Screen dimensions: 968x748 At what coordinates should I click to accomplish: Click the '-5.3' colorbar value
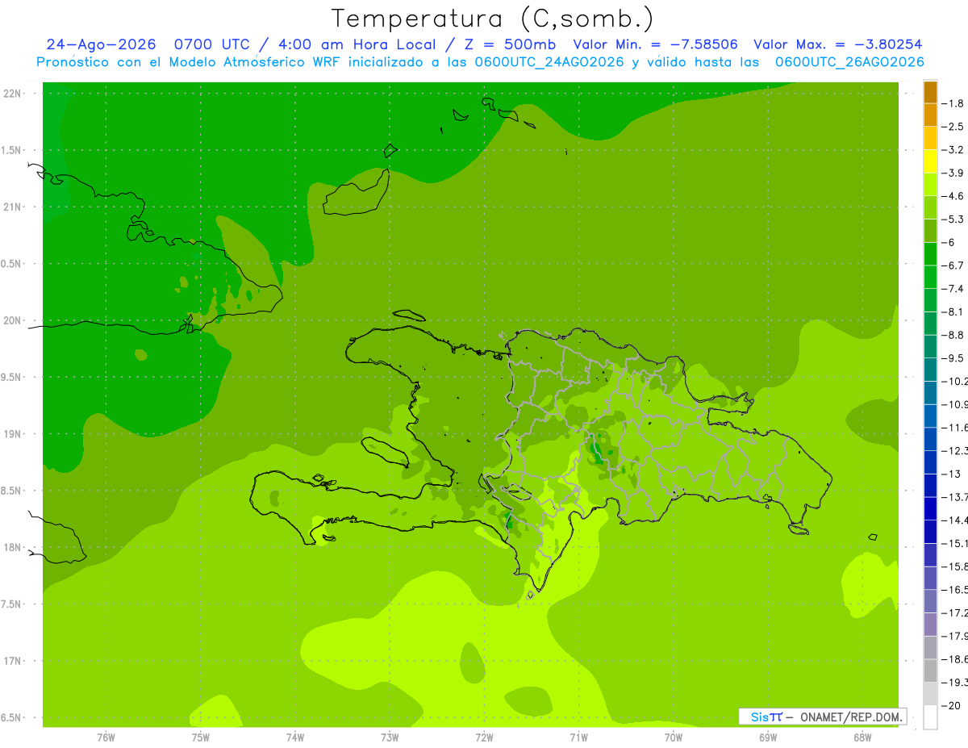[x=953, y=219]
